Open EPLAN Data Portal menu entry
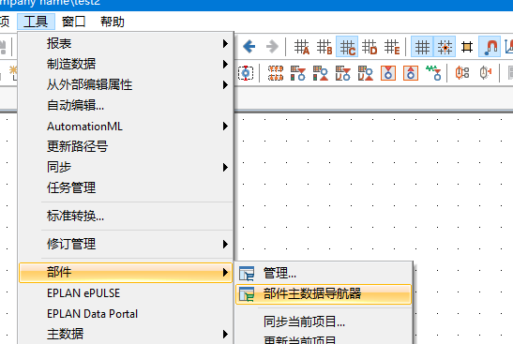Screen dimensions: 513x344 [126, 314]
